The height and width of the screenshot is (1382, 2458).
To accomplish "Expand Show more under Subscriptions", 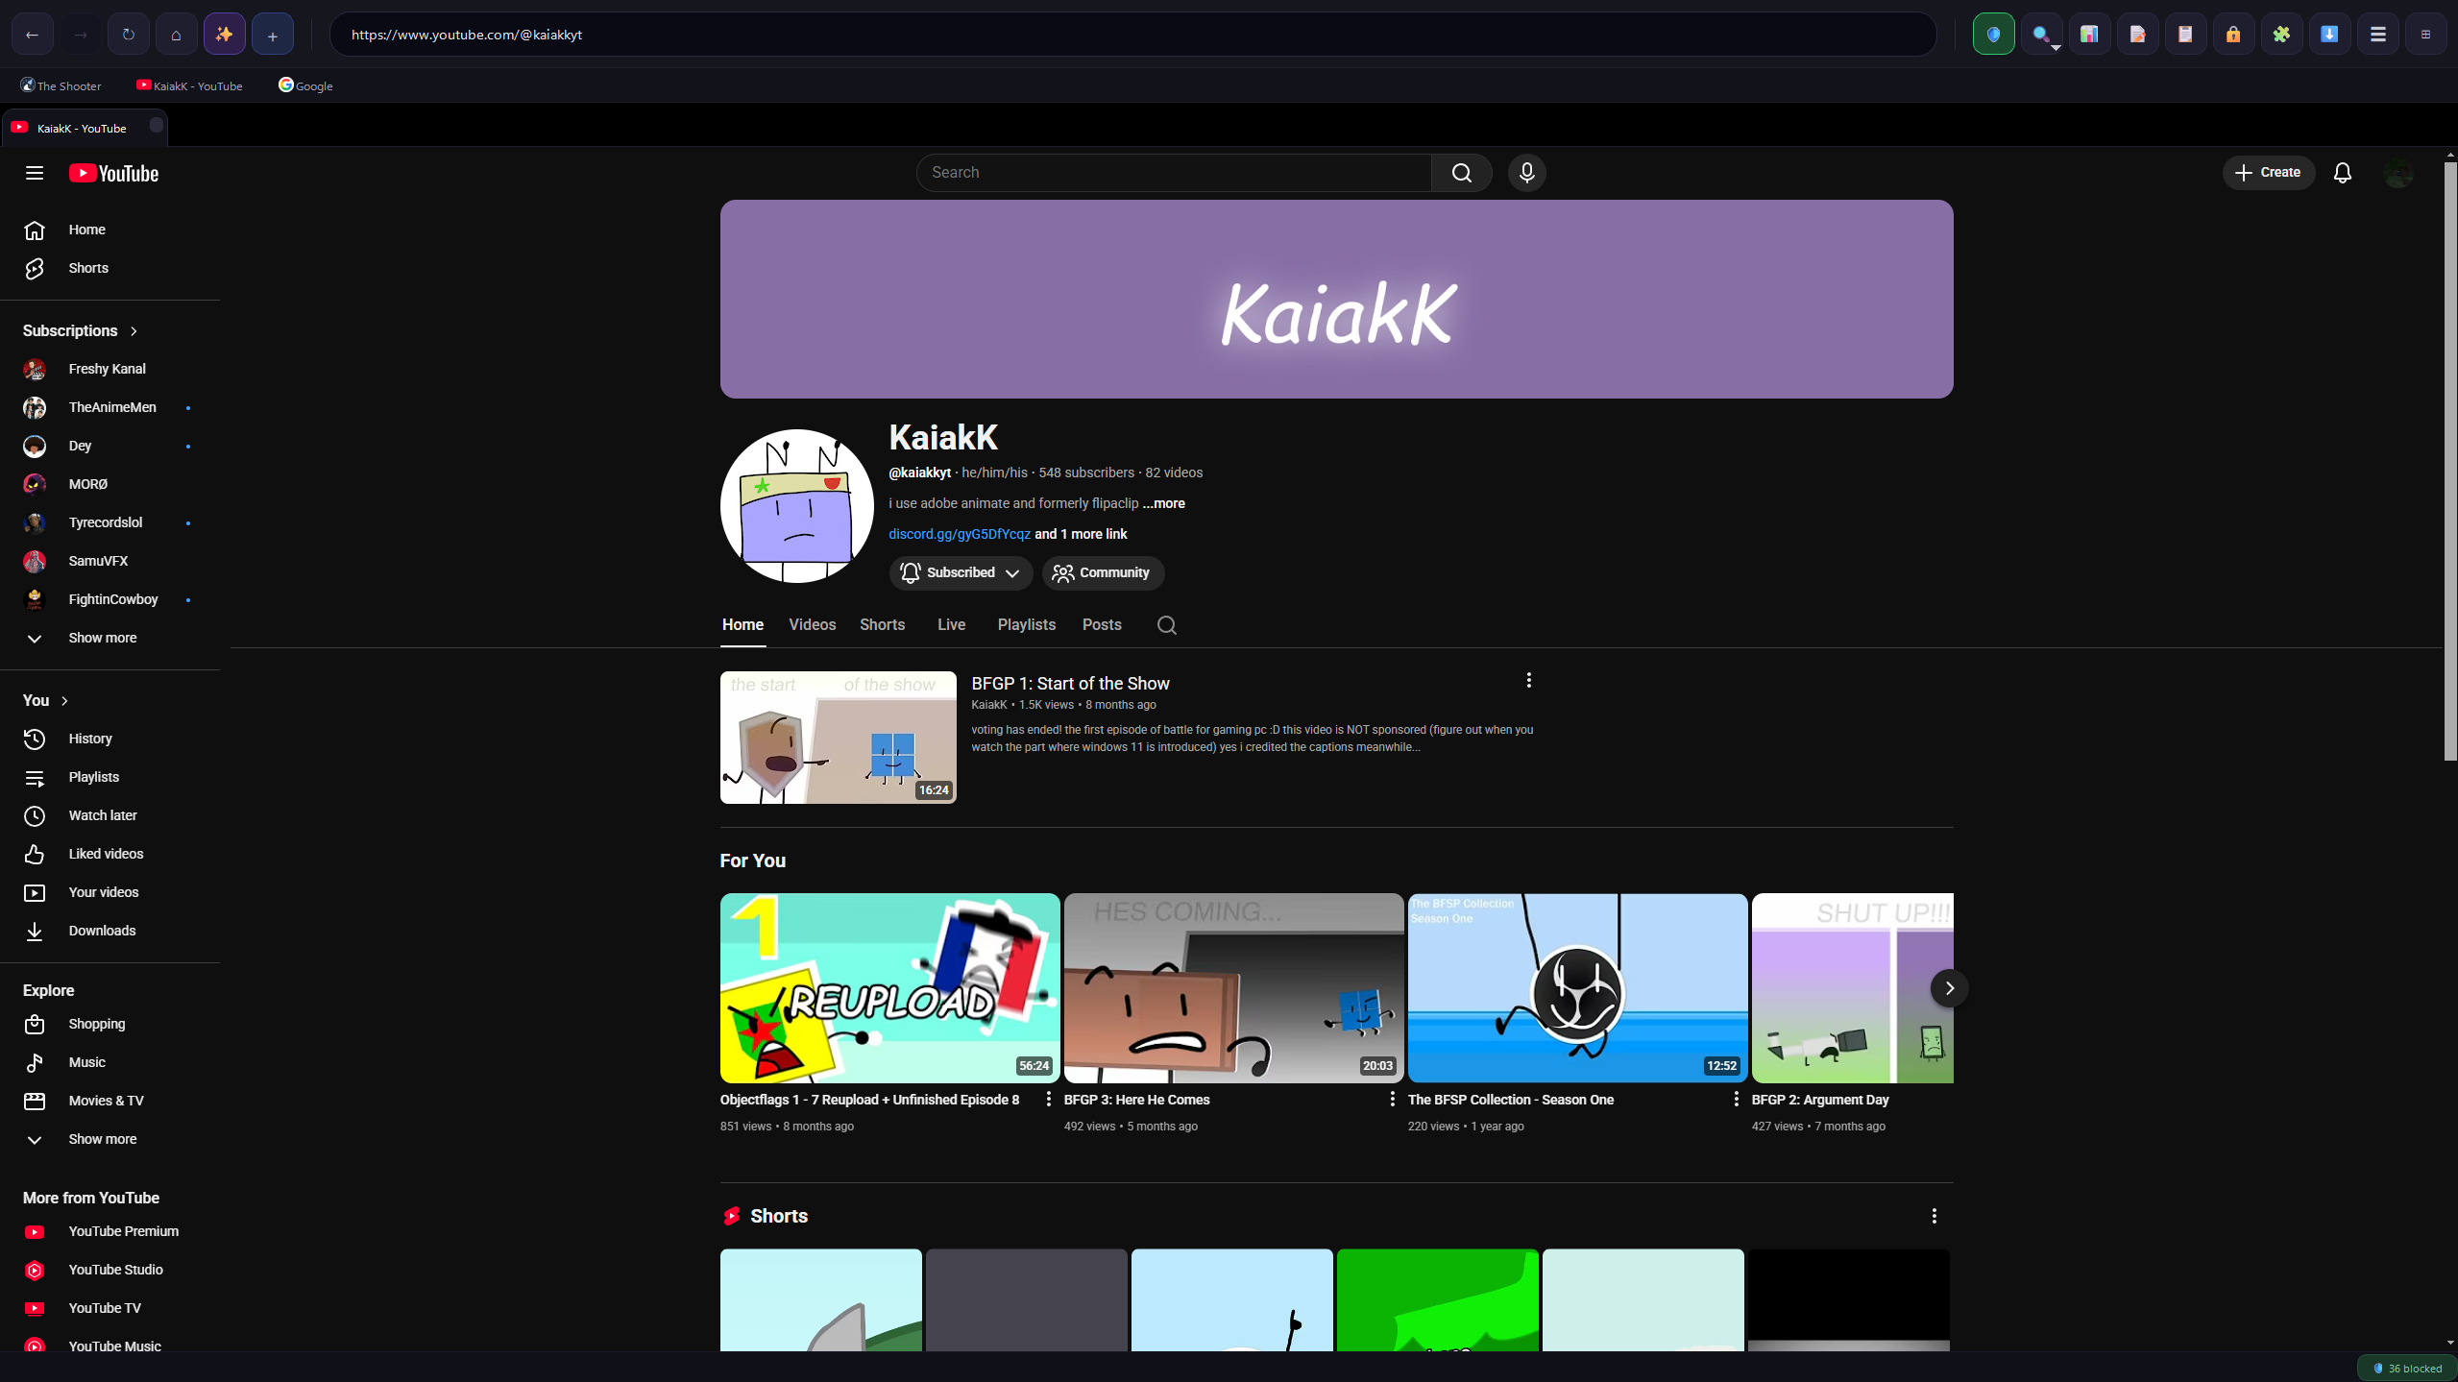I will click(102, 638).
